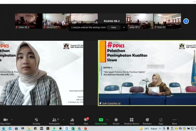Image resolution: width=196 pixels, height=131 pixels.
Task: Open the Reactions menu
Action: [147, 121]
